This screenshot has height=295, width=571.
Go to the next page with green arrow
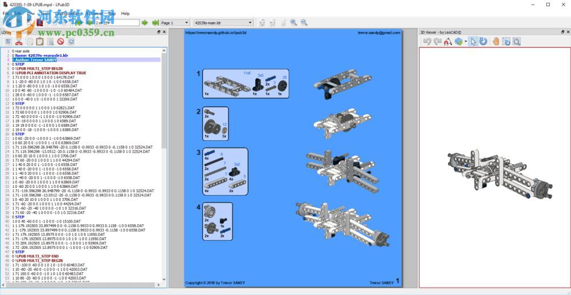145,23
